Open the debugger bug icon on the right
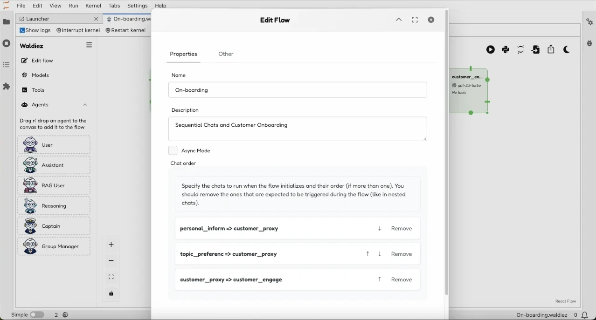Image resolution: width=596 pixels, height=320 pixels. pos(589,43)
